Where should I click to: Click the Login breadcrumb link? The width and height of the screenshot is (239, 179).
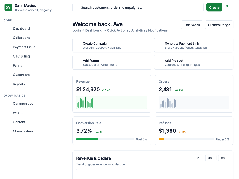76,30
